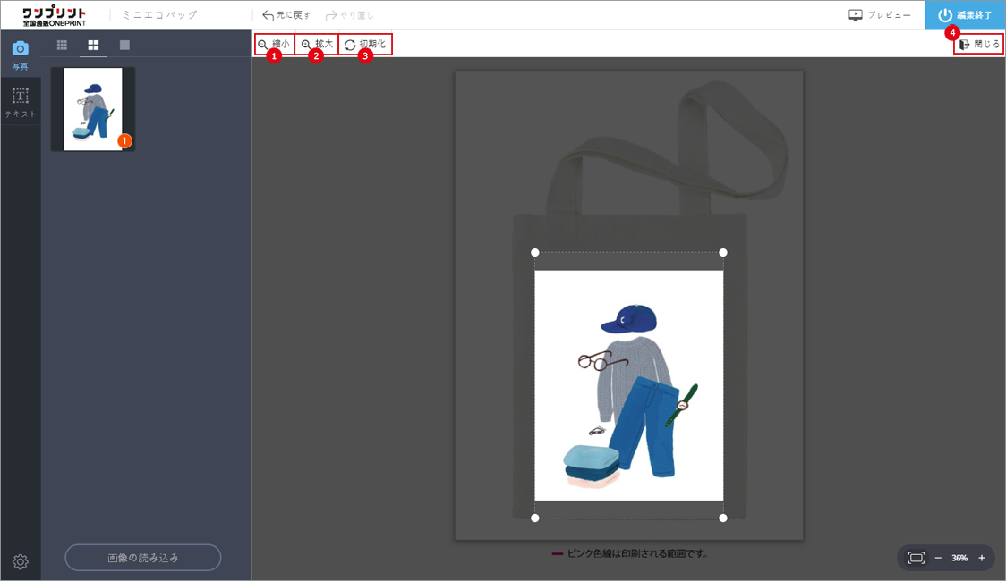This screenshot has height=581, width=1006.
Task: Close the edit toolbar with 閉じる
Action: click(979, 44)
